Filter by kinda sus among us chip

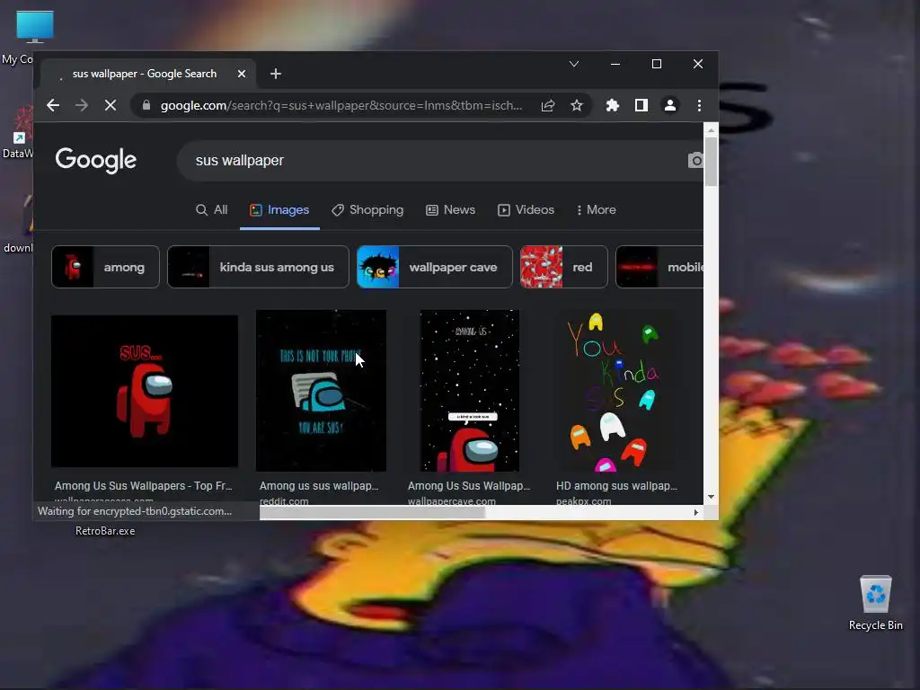click(258, 267)
